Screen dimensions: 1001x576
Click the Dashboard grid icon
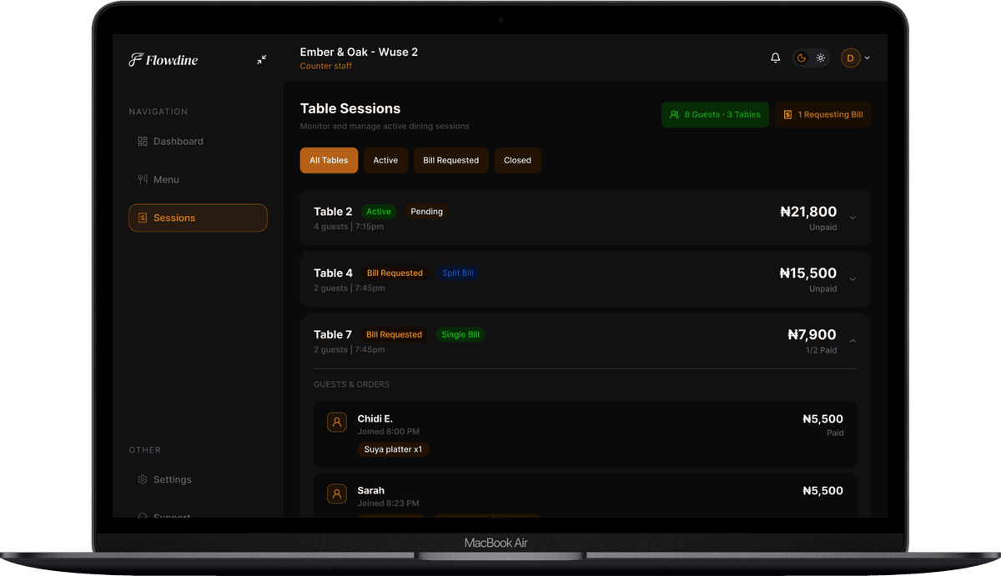(142, 142)
